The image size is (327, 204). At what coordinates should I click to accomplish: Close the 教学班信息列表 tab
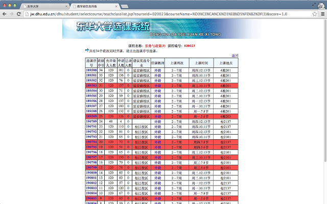[x=116, y=7]
